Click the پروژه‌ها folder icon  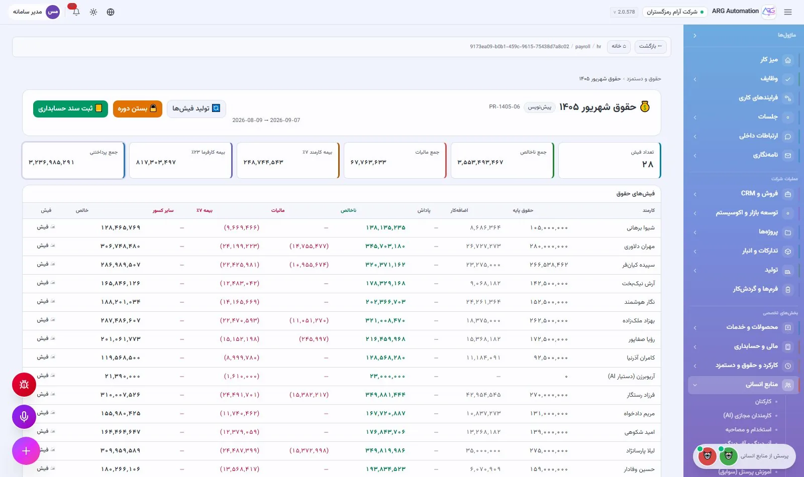point(788,232)
